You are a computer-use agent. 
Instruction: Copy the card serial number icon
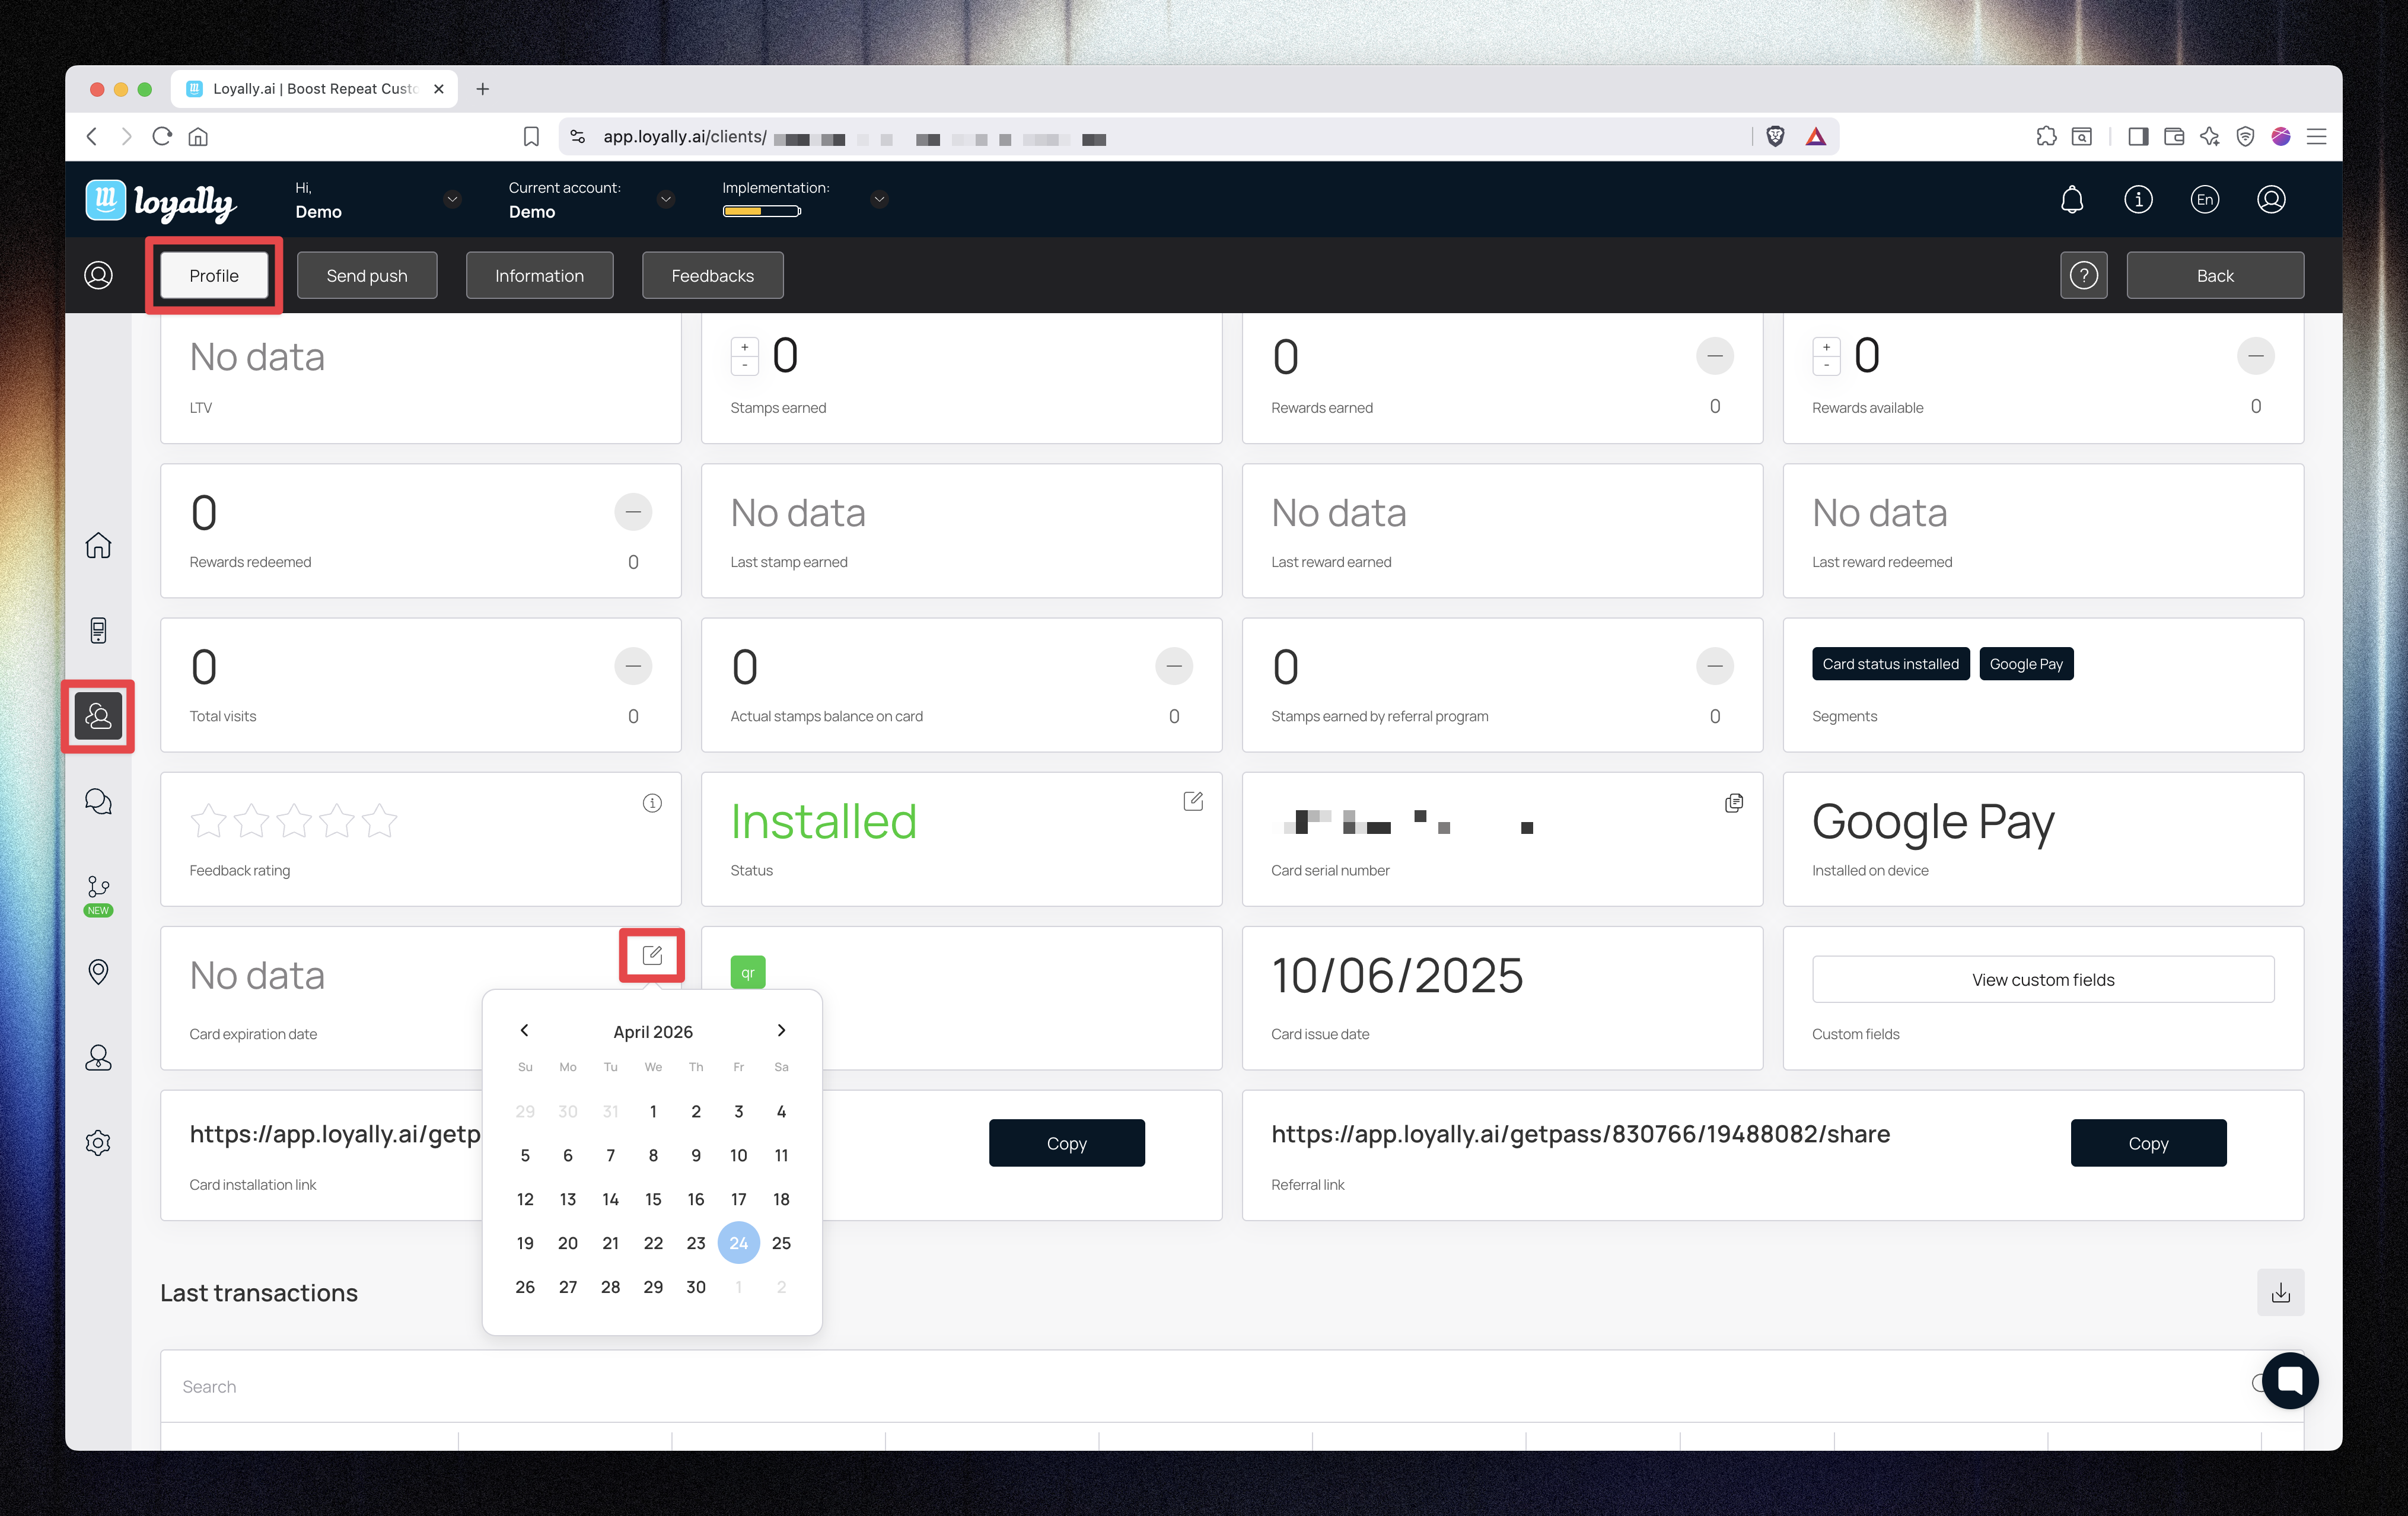1734,803
